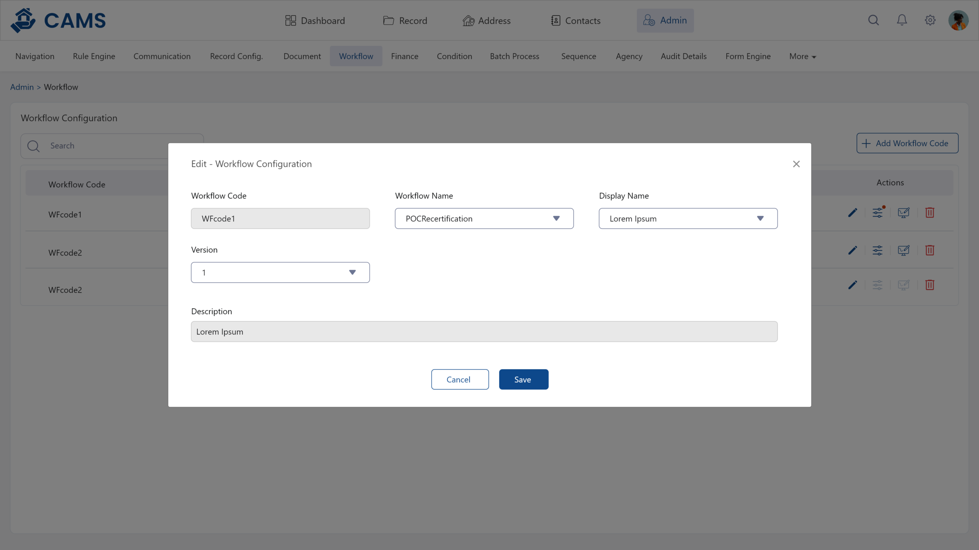This screenshot has width=979, height=550.
Task: Click the magnifier search icon in top bar
Action: [x=873, y=20]
